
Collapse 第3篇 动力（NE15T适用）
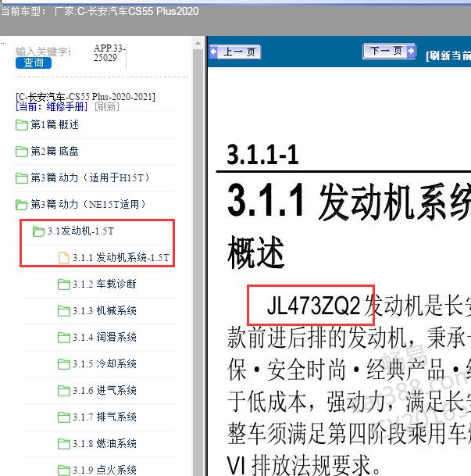click(x=88, y=204)
